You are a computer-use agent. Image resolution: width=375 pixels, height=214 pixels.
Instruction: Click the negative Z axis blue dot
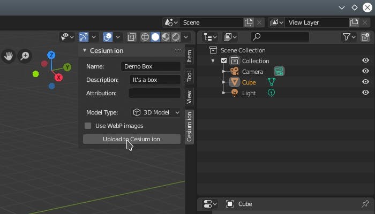pyautogui.click(x=51, y=86)
